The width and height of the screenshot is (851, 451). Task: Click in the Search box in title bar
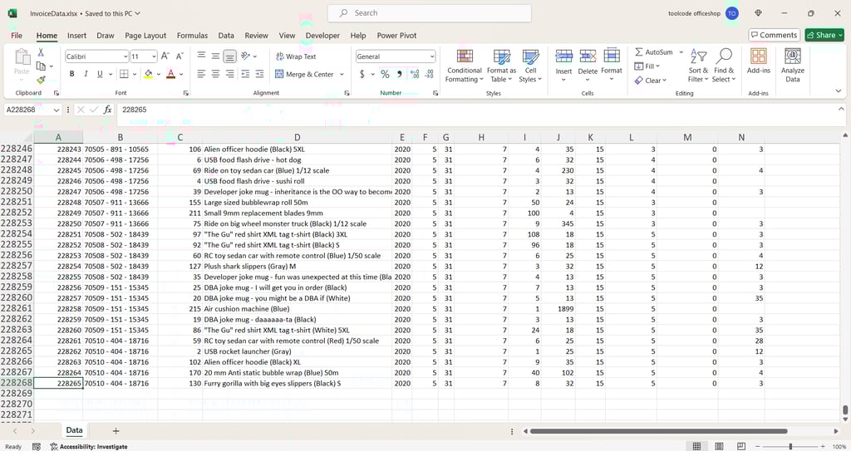point(429,13)
